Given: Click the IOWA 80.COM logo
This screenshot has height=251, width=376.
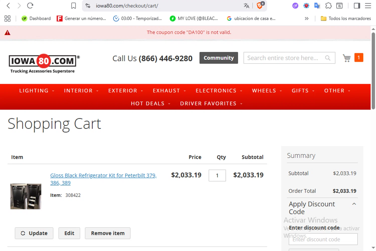Looking at the screenshot, I should point(44,64).
